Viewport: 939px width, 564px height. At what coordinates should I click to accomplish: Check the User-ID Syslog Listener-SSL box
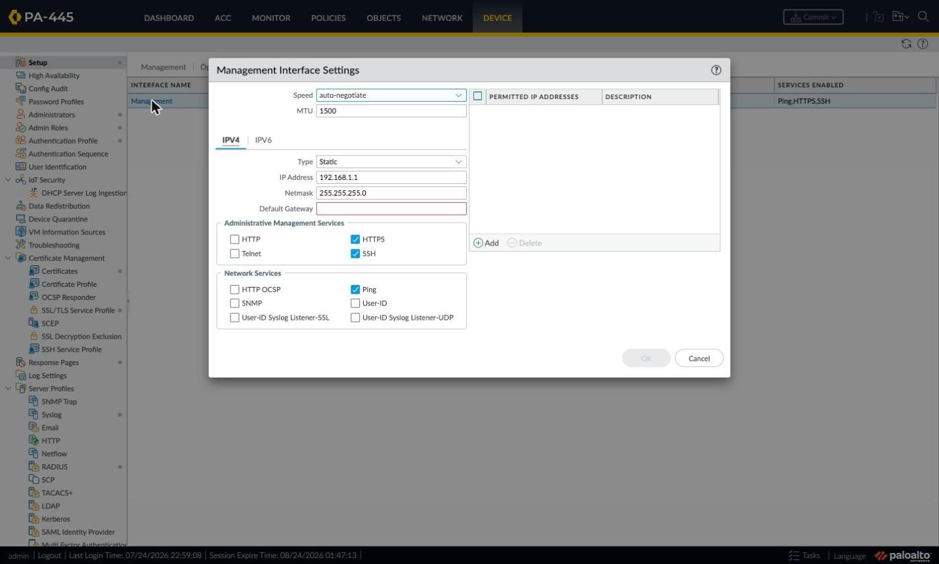click(x=234, y=318)
